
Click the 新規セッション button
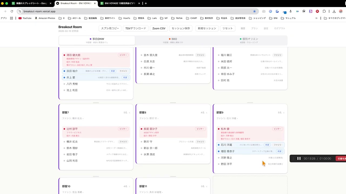(x=207, y=28)
